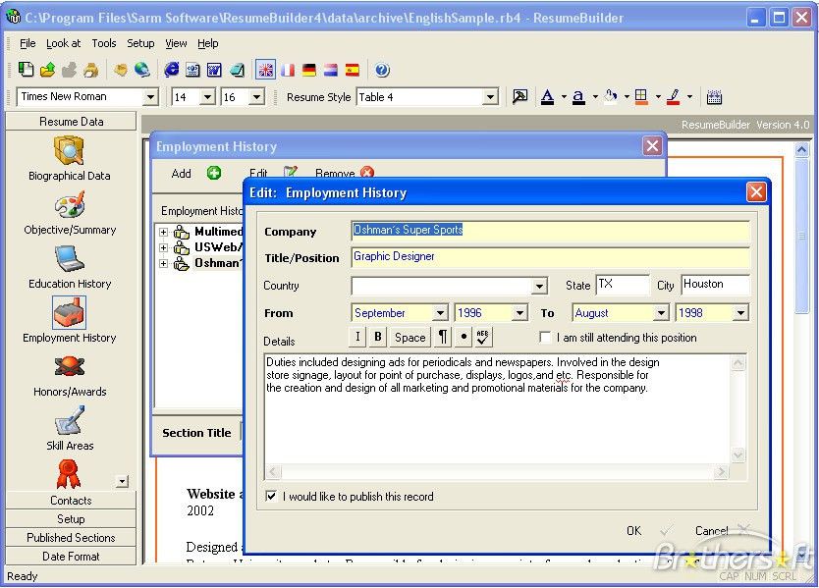
Task: Click the HTML export icon
Action: [192, 70]
